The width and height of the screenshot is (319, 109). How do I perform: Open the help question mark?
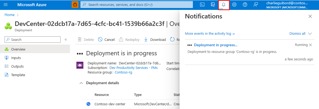coord(245,5)
